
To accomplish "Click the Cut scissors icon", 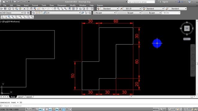I will pyautogui.click(x=24, y=9).
